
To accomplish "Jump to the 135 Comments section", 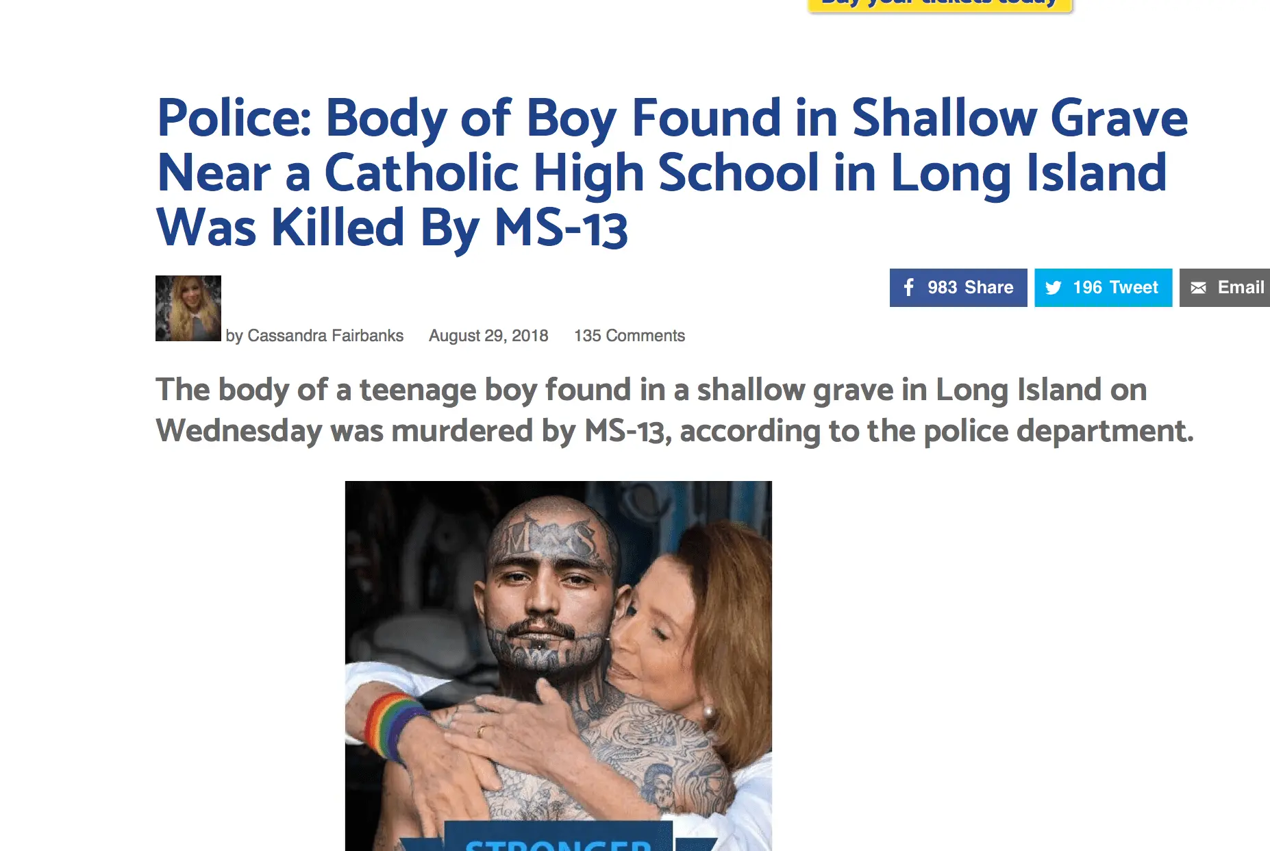I will tap(630, 336).
